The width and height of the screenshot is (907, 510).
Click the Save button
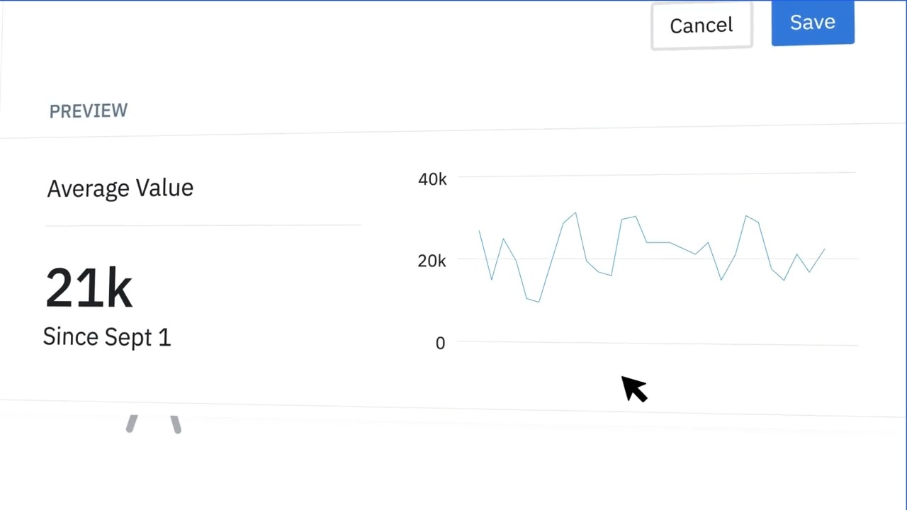(812, 23)
